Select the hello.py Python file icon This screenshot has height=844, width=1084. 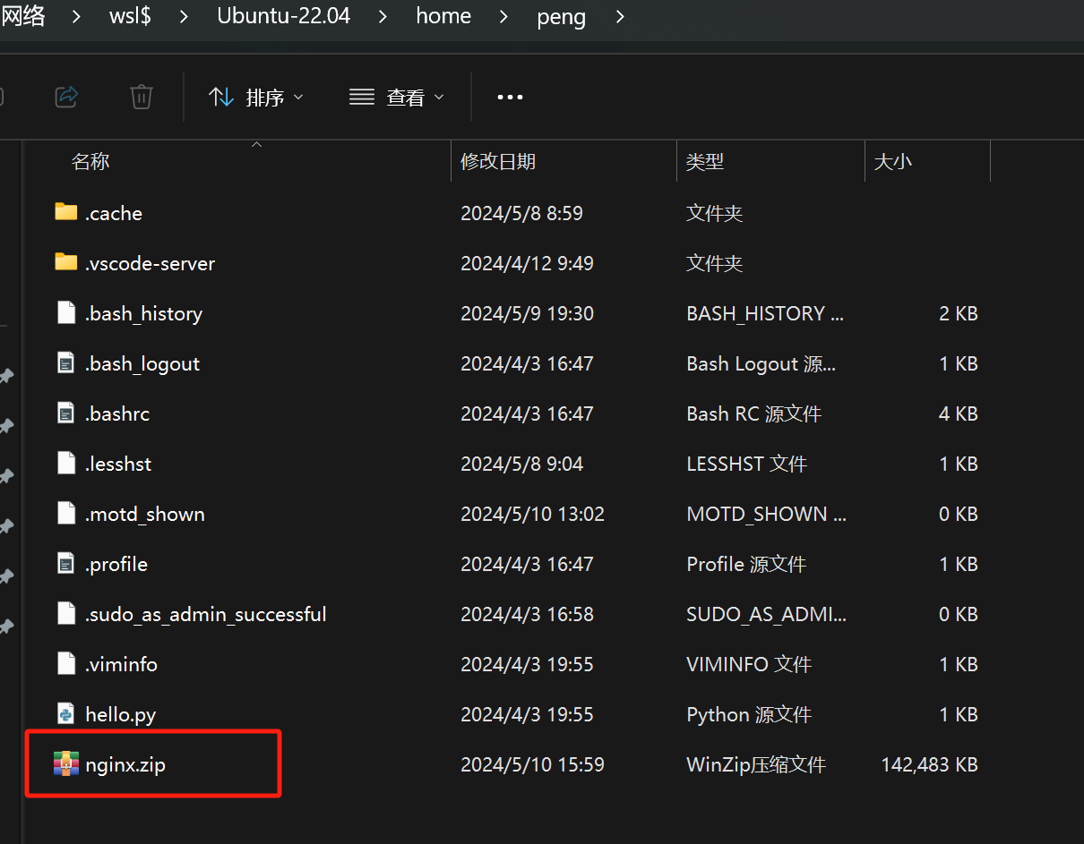coord(66,713)
